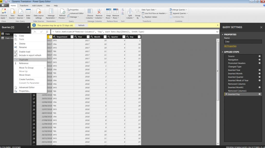
Task: Open Data source settings
Action: coord(39,12)
